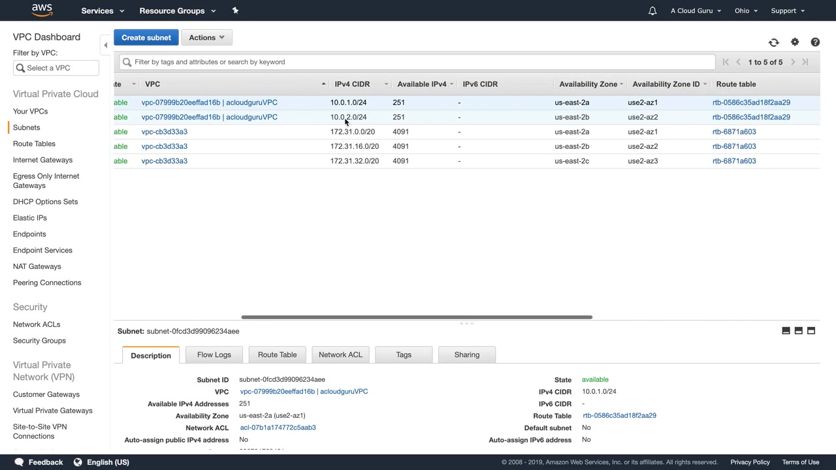Sort by Availability Zone ID column
The height and width of the screenshot is (470, 836).
coord(669,84)
